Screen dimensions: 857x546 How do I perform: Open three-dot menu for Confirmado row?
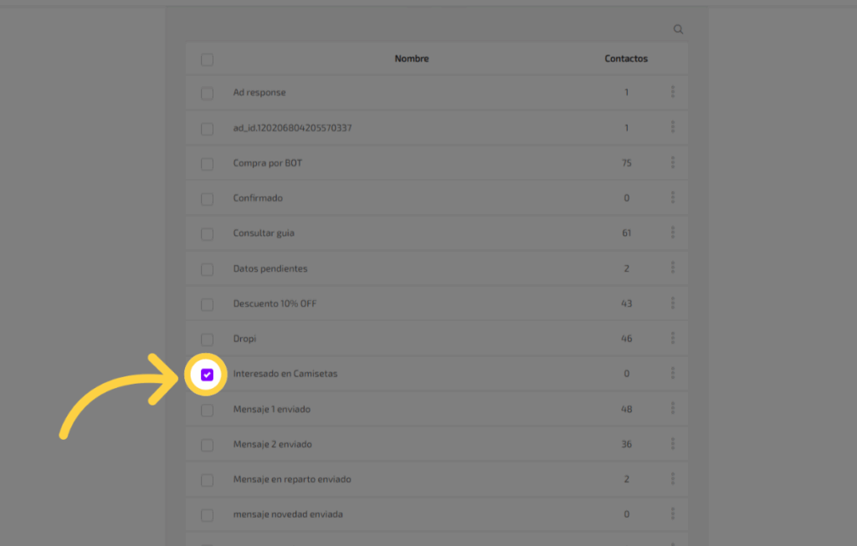coord(673,197)
